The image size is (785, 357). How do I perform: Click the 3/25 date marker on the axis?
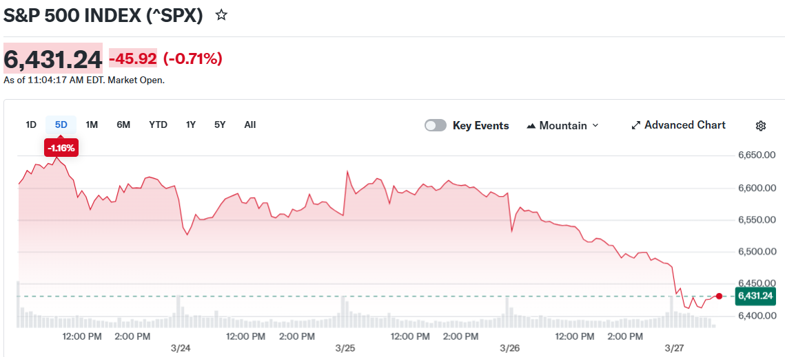pyautogui.click(x=345, y=348)
